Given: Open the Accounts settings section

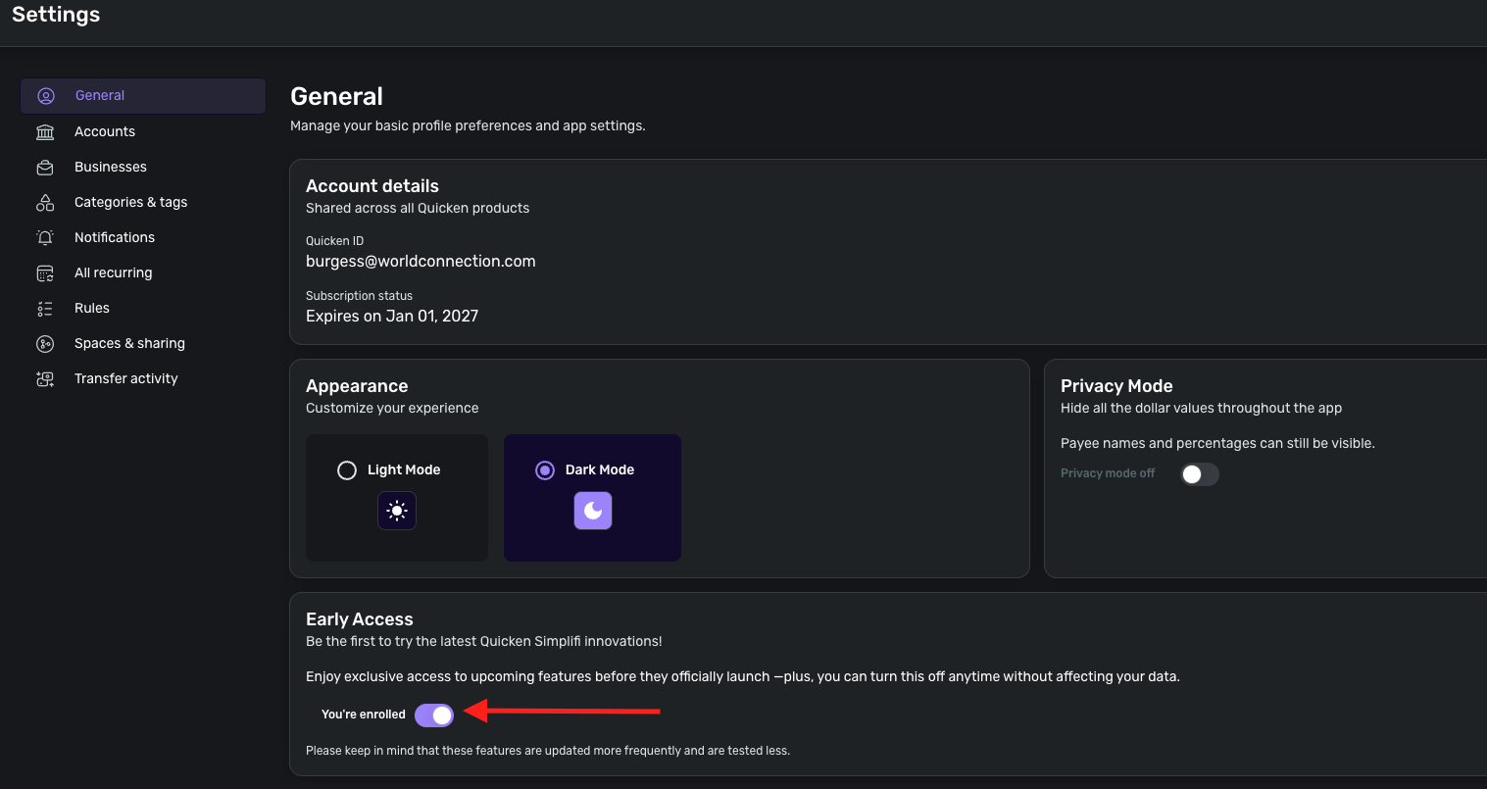Looking at the screenshot, I should [105, 131].
